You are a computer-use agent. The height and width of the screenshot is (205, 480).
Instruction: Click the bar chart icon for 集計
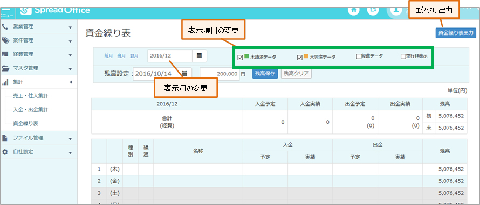pyautogui.click(x=5, y=82)
